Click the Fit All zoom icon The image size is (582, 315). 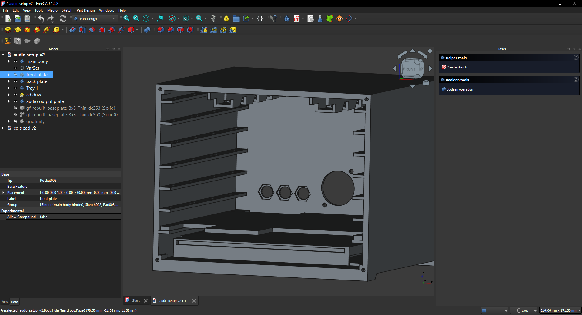point(126,18)
